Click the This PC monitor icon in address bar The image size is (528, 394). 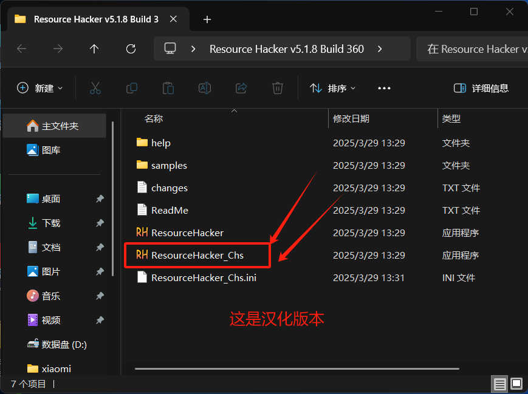[170, 49]
